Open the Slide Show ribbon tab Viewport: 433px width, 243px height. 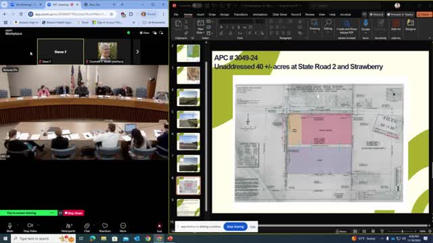(279, 14)
